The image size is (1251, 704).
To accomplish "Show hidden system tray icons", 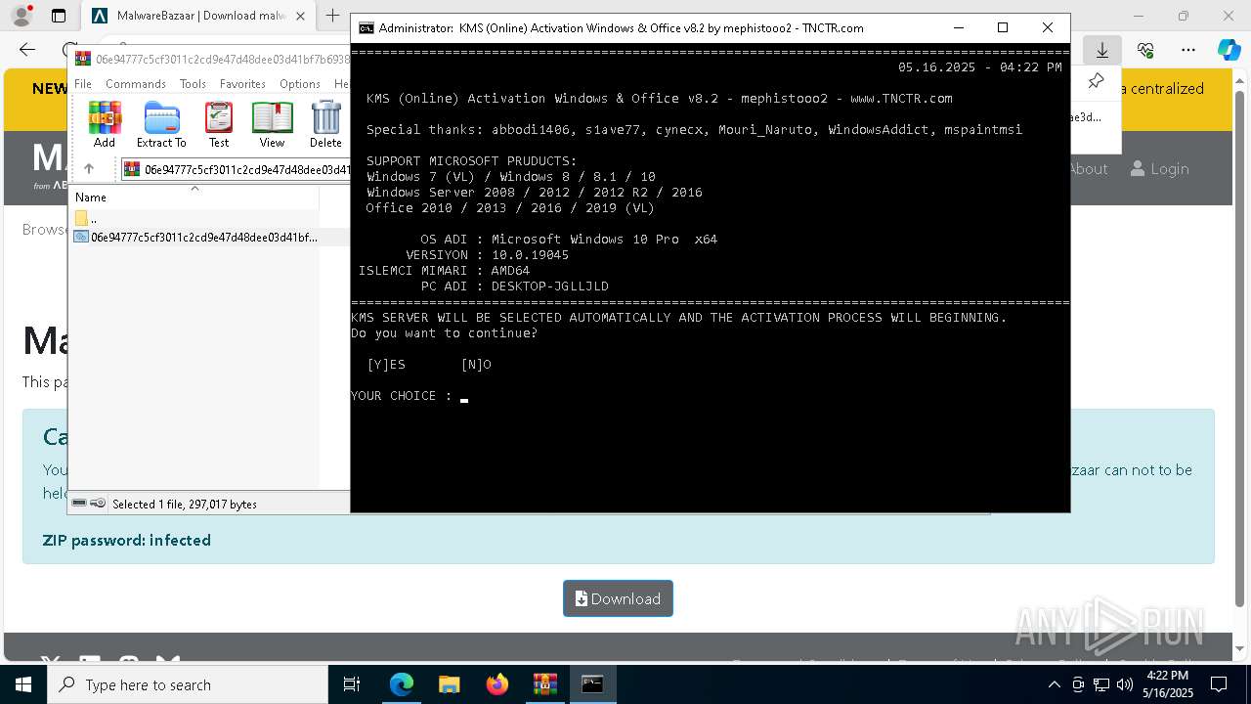I will point(1054,684).
